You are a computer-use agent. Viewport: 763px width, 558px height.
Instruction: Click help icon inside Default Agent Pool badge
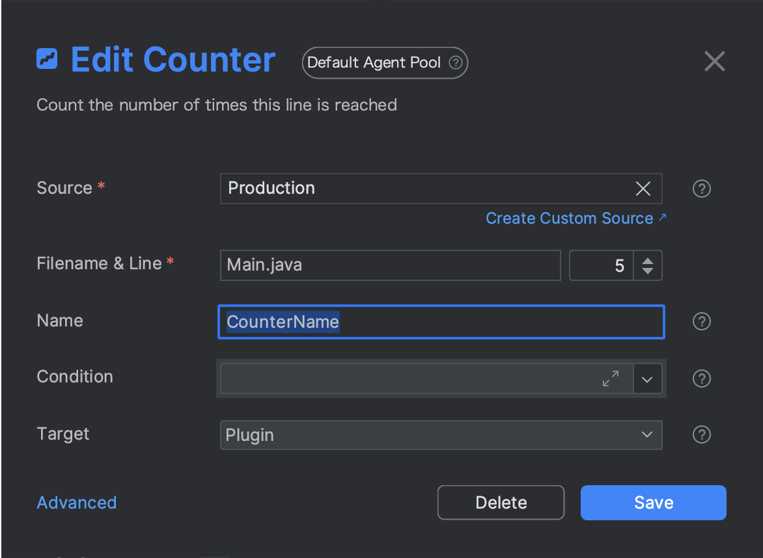point(456,63)
